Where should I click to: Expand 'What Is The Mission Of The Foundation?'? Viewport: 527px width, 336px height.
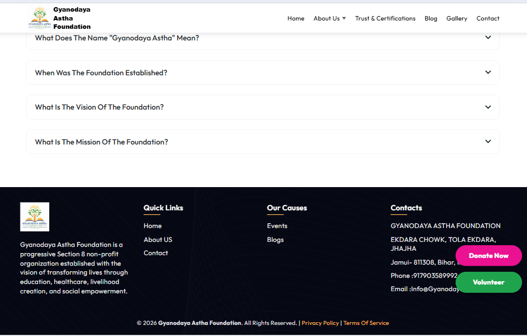click(263, 142)
